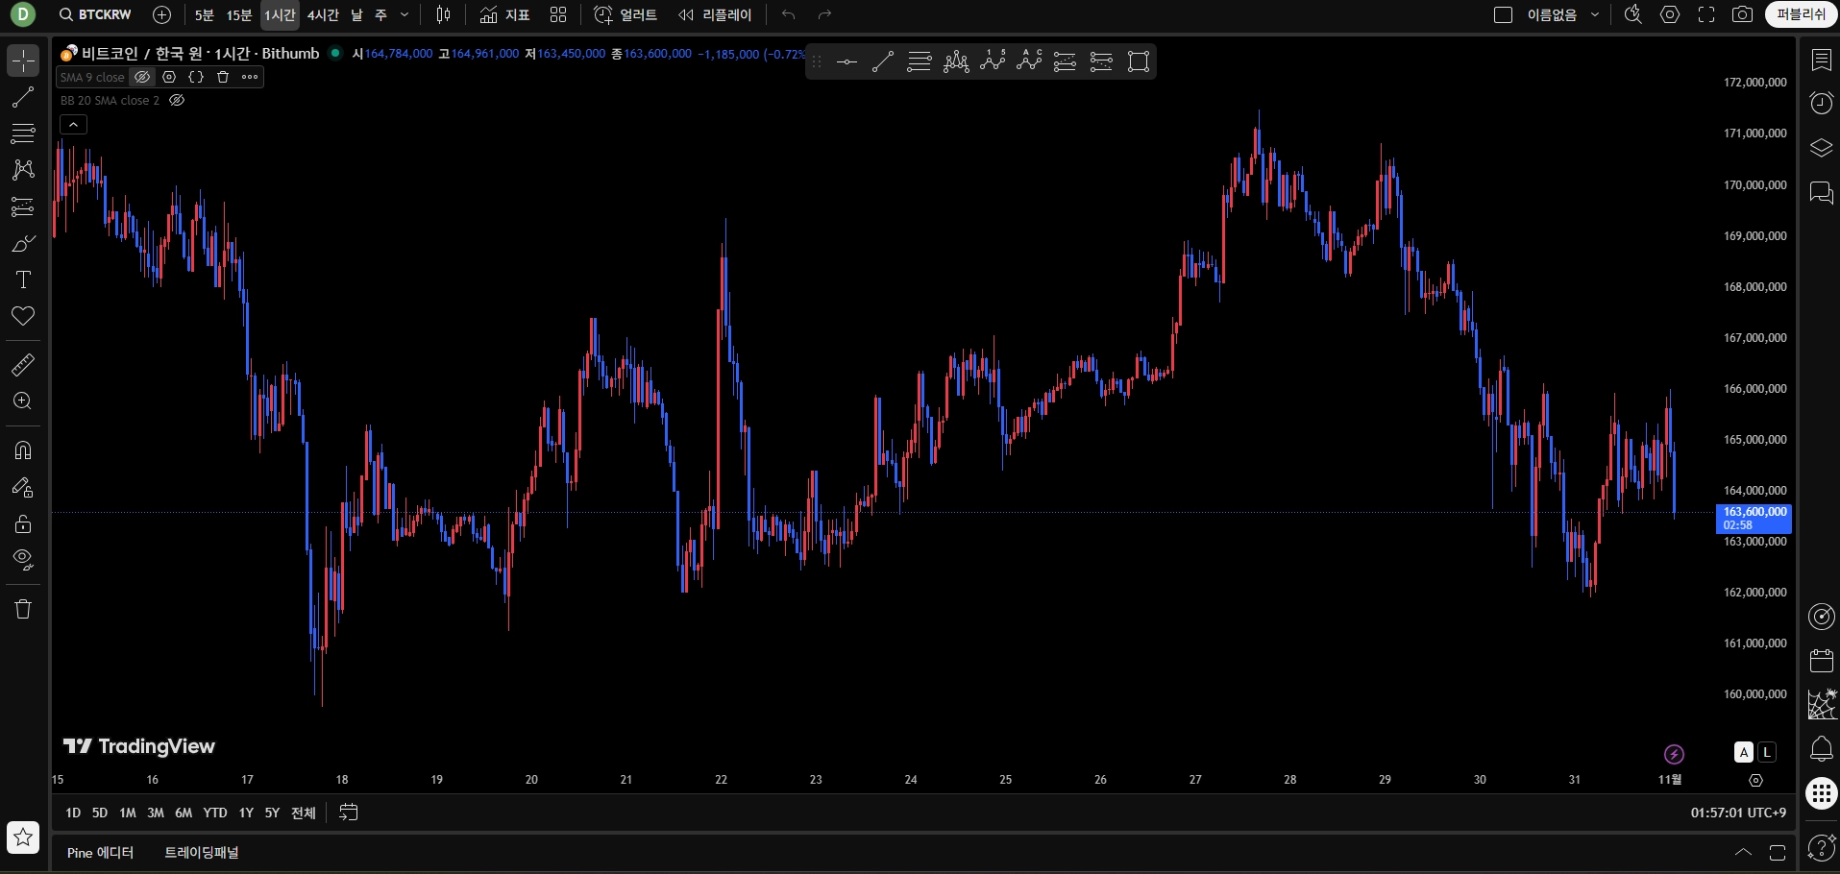Open the watchlist panel icon
Screen dimensions: 1840x874
(1821, 61)
